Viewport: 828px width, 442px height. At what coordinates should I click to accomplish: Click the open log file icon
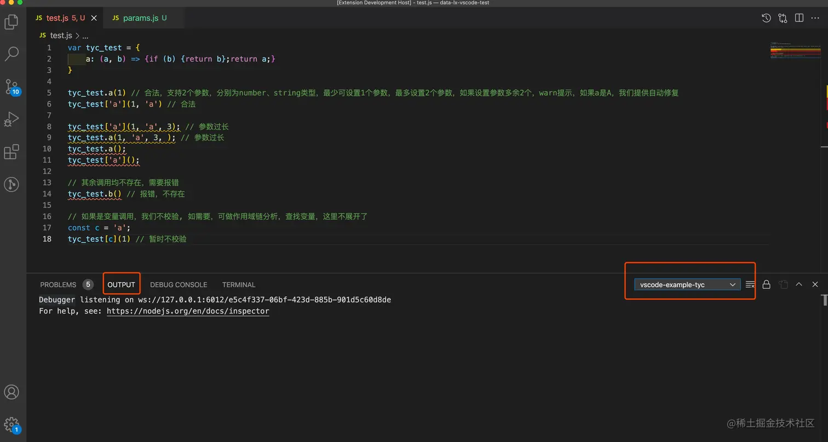click(783, 284)
